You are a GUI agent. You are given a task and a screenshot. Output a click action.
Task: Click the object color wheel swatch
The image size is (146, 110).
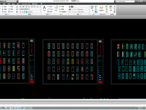pyautogui.click(x=70, y=7)
